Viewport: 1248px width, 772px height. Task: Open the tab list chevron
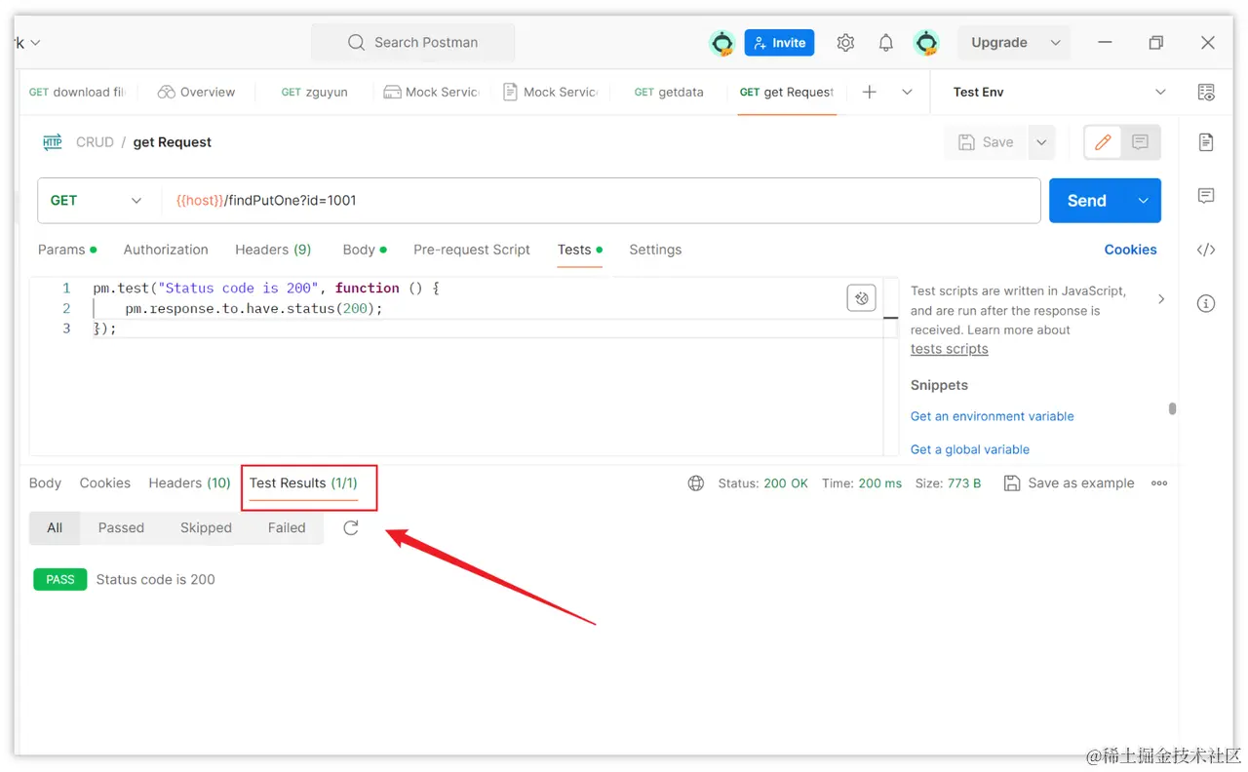pos(907,92)
